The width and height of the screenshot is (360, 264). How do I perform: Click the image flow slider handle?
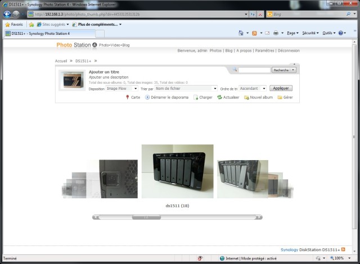146,217
